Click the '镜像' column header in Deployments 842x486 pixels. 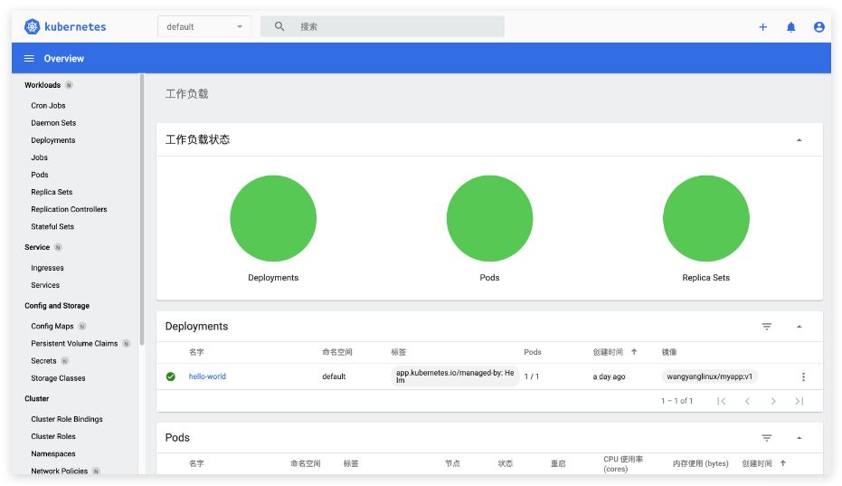tap(669, 351)
